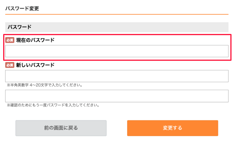Click the 必須 badge beside 現在のパスワード
The width and height of the screenshot is (234, 144).
click(10, 40)
